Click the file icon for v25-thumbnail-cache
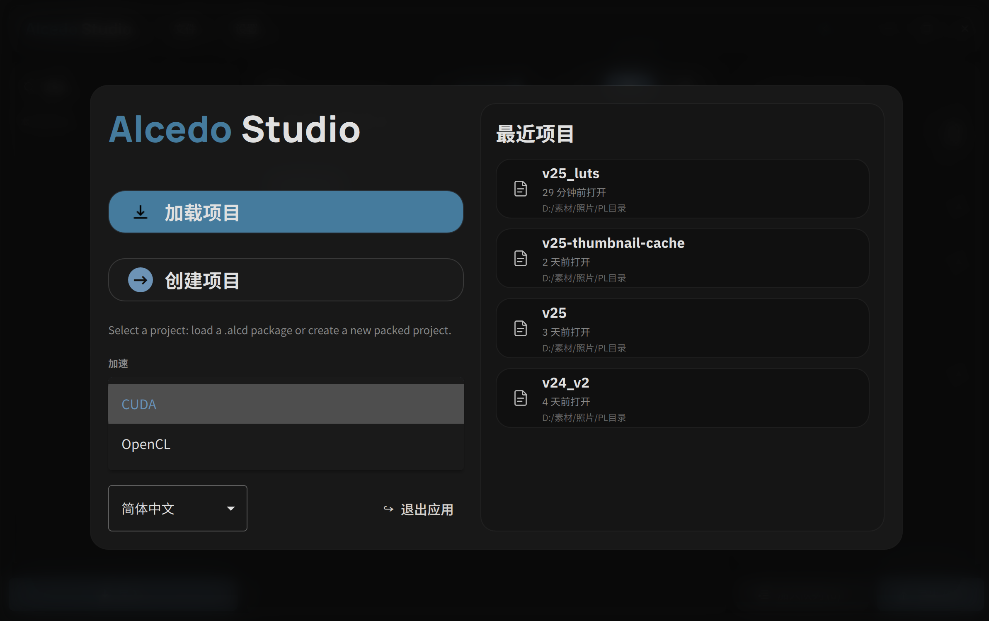This screenshot has width=989, height=621. (521, 258)
